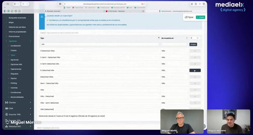The width and height of the screenshot is (253, 135).
Task: Expand the CRM sidebar chevron
Action: pos(30,108)
